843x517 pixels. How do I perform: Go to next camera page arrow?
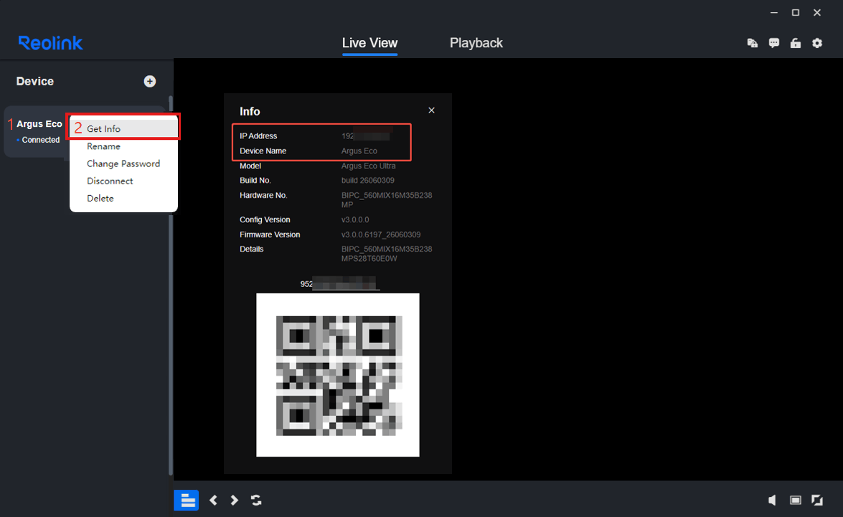(235, 501)
